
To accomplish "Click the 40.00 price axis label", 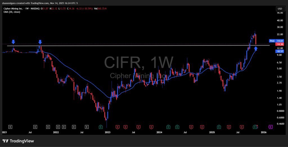I will pyautogui.click(x=280, y=20).
